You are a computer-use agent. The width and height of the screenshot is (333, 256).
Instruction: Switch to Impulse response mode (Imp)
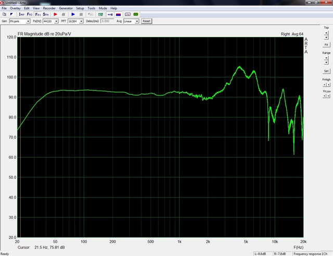(22, 15)
